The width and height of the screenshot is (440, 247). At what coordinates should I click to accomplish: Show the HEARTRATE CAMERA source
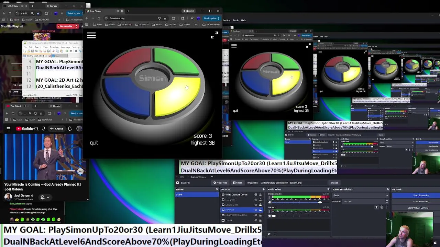click(x=256, y=215)
